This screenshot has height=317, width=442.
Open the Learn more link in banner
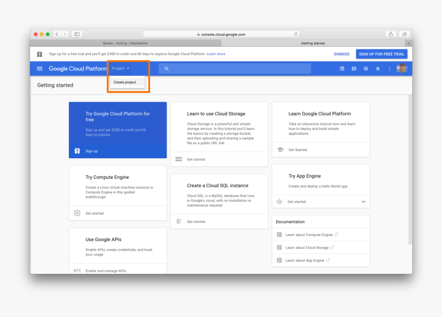tap(216, 54)
